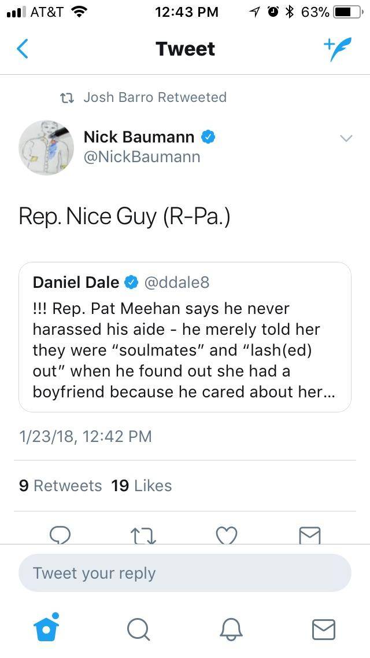Viewport: 370px width, 658px height.
Task: Open the compose new tweet icon
Action: (x=338, y=49)
